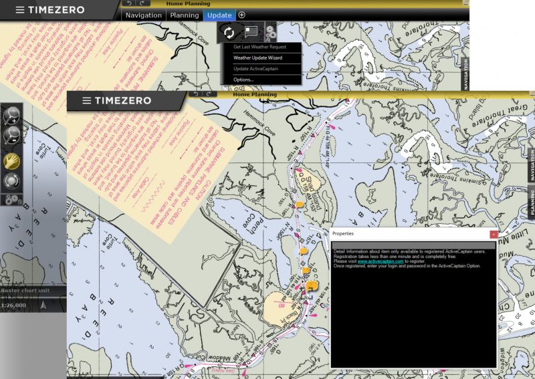This screenshot has height=379, width=535.
Task: Add a new workspace with the plus icon
Action: tap(241, 15)
